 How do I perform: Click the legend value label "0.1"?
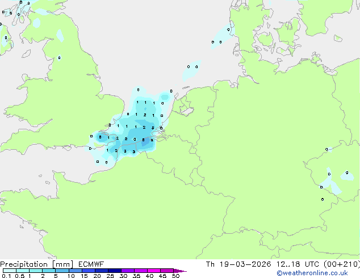[x=6, y=276]
